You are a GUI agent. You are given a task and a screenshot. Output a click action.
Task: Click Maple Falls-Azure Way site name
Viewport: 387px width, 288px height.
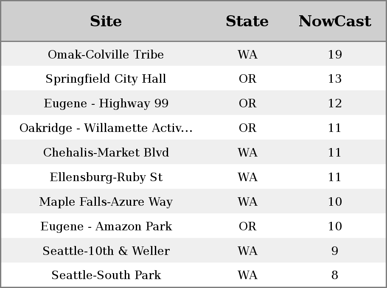106,202
